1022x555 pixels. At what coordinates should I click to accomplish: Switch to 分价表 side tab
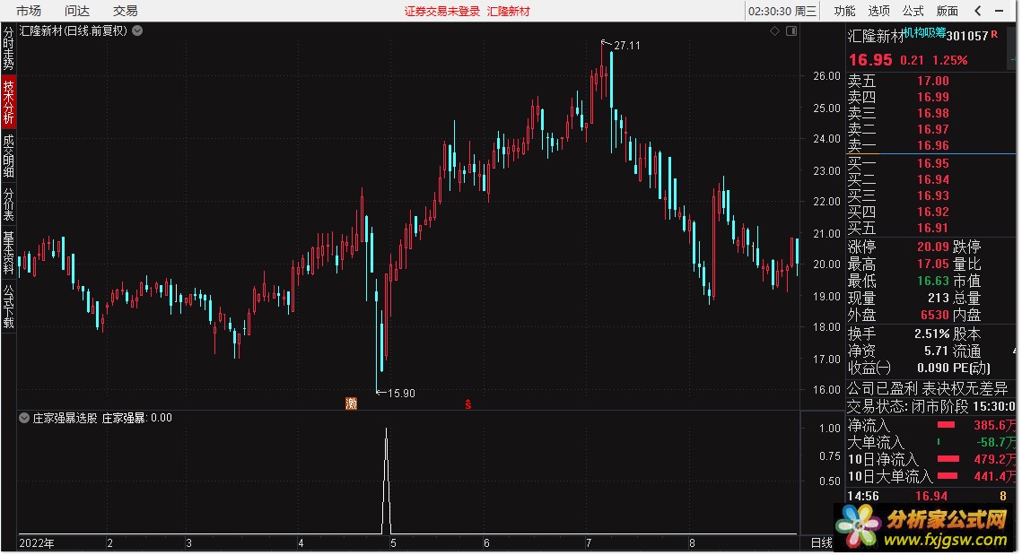tap(8, 204)
